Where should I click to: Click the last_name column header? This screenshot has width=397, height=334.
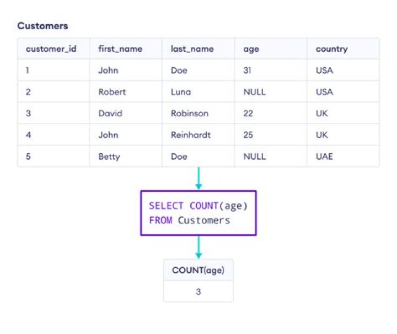pyautogui.click(x=191, y=49)
